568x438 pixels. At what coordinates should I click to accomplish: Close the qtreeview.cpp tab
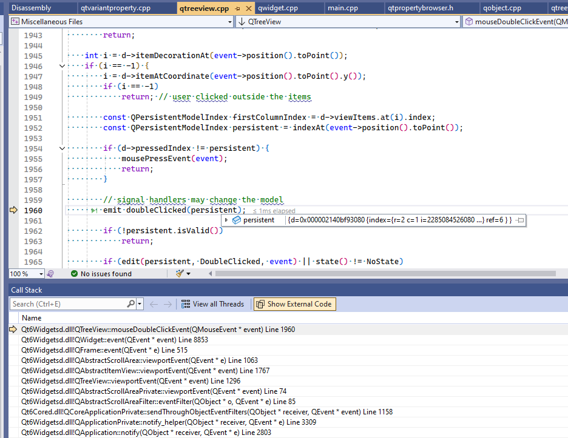249,8
